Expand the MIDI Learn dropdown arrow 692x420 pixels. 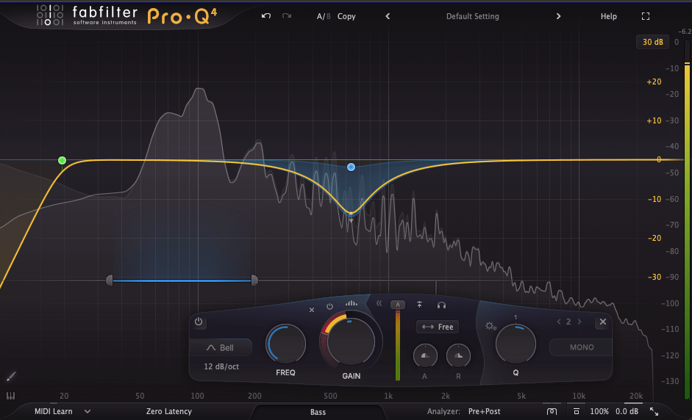tap(88, 412)
